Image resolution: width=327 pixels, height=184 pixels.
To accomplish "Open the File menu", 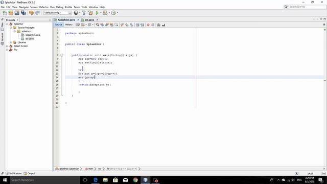I will point(3,7).
